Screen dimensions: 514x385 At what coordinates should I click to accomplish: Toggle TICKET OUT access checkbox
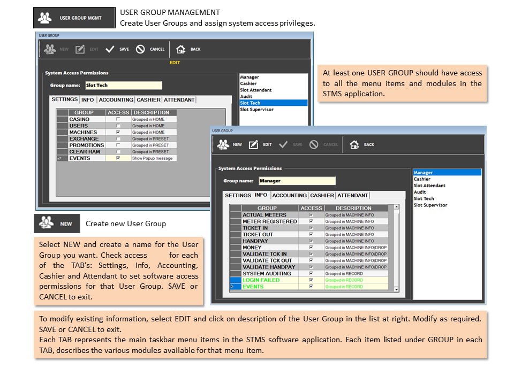[311, 234]
